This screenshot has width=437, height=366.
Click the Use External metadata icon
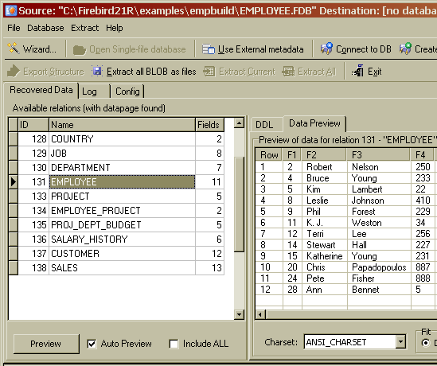click(209, 49)
